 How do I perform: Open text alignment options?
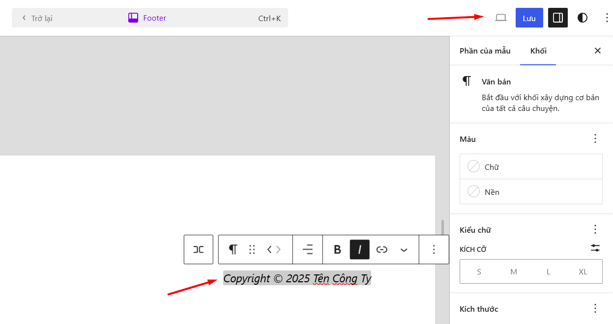pyautogui.click(x=307, y=249)
